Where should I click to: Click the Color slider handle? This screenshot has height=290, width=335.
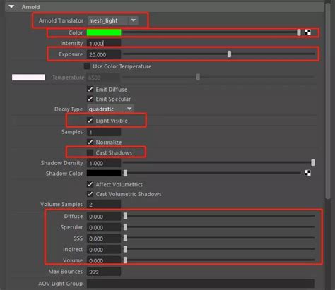tap(299, 32)
